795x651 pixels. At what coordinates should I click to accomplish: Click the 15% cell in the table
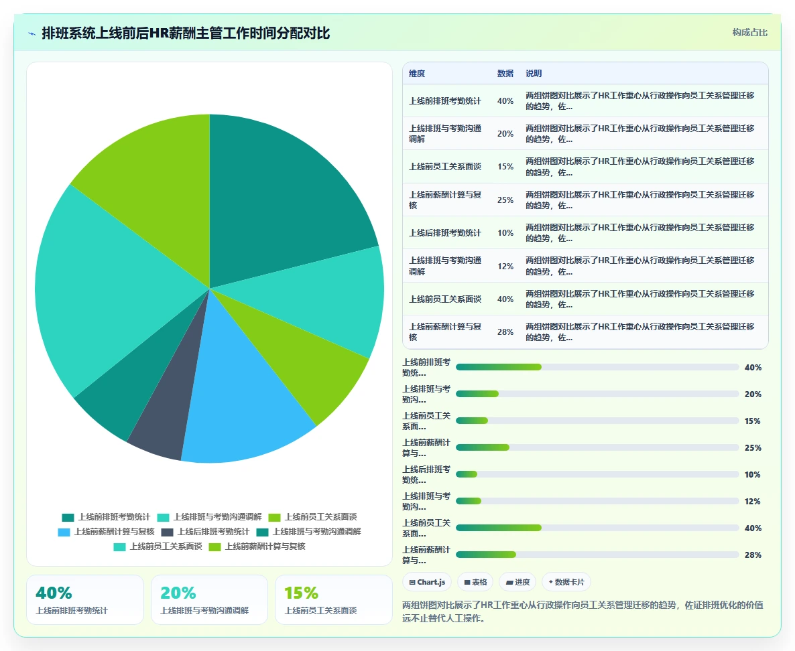(505, 167)
